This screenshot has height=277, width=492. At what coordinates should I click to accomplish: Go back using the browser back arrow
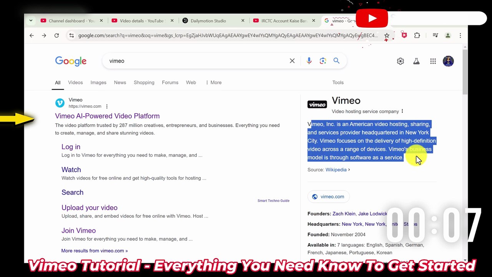pos(32,35)
